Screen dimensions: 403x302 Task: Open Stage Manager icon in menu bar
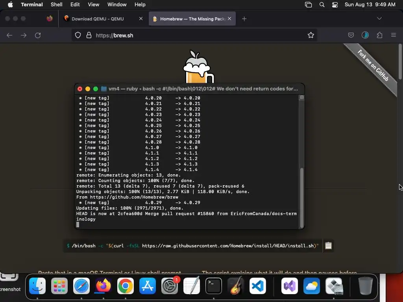(309, 5)
